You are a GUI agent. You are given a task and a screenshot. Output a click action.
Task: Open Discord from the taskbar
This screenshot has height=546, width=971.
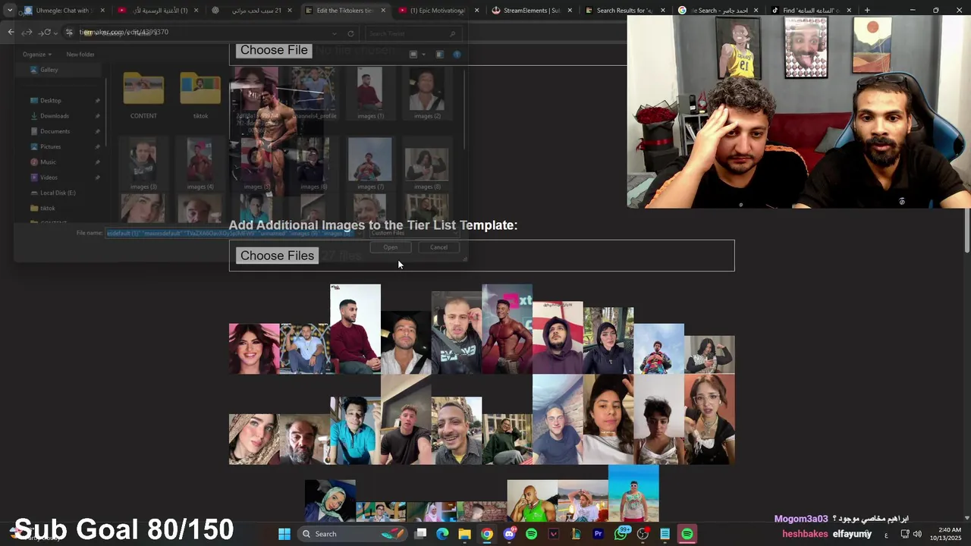pos(509,534)
